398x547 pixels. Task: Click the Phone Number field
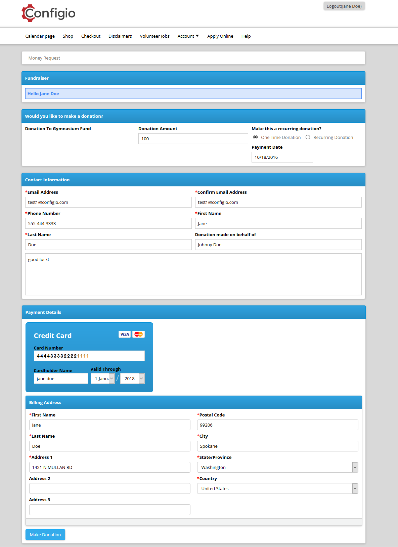tap(108, 223)
